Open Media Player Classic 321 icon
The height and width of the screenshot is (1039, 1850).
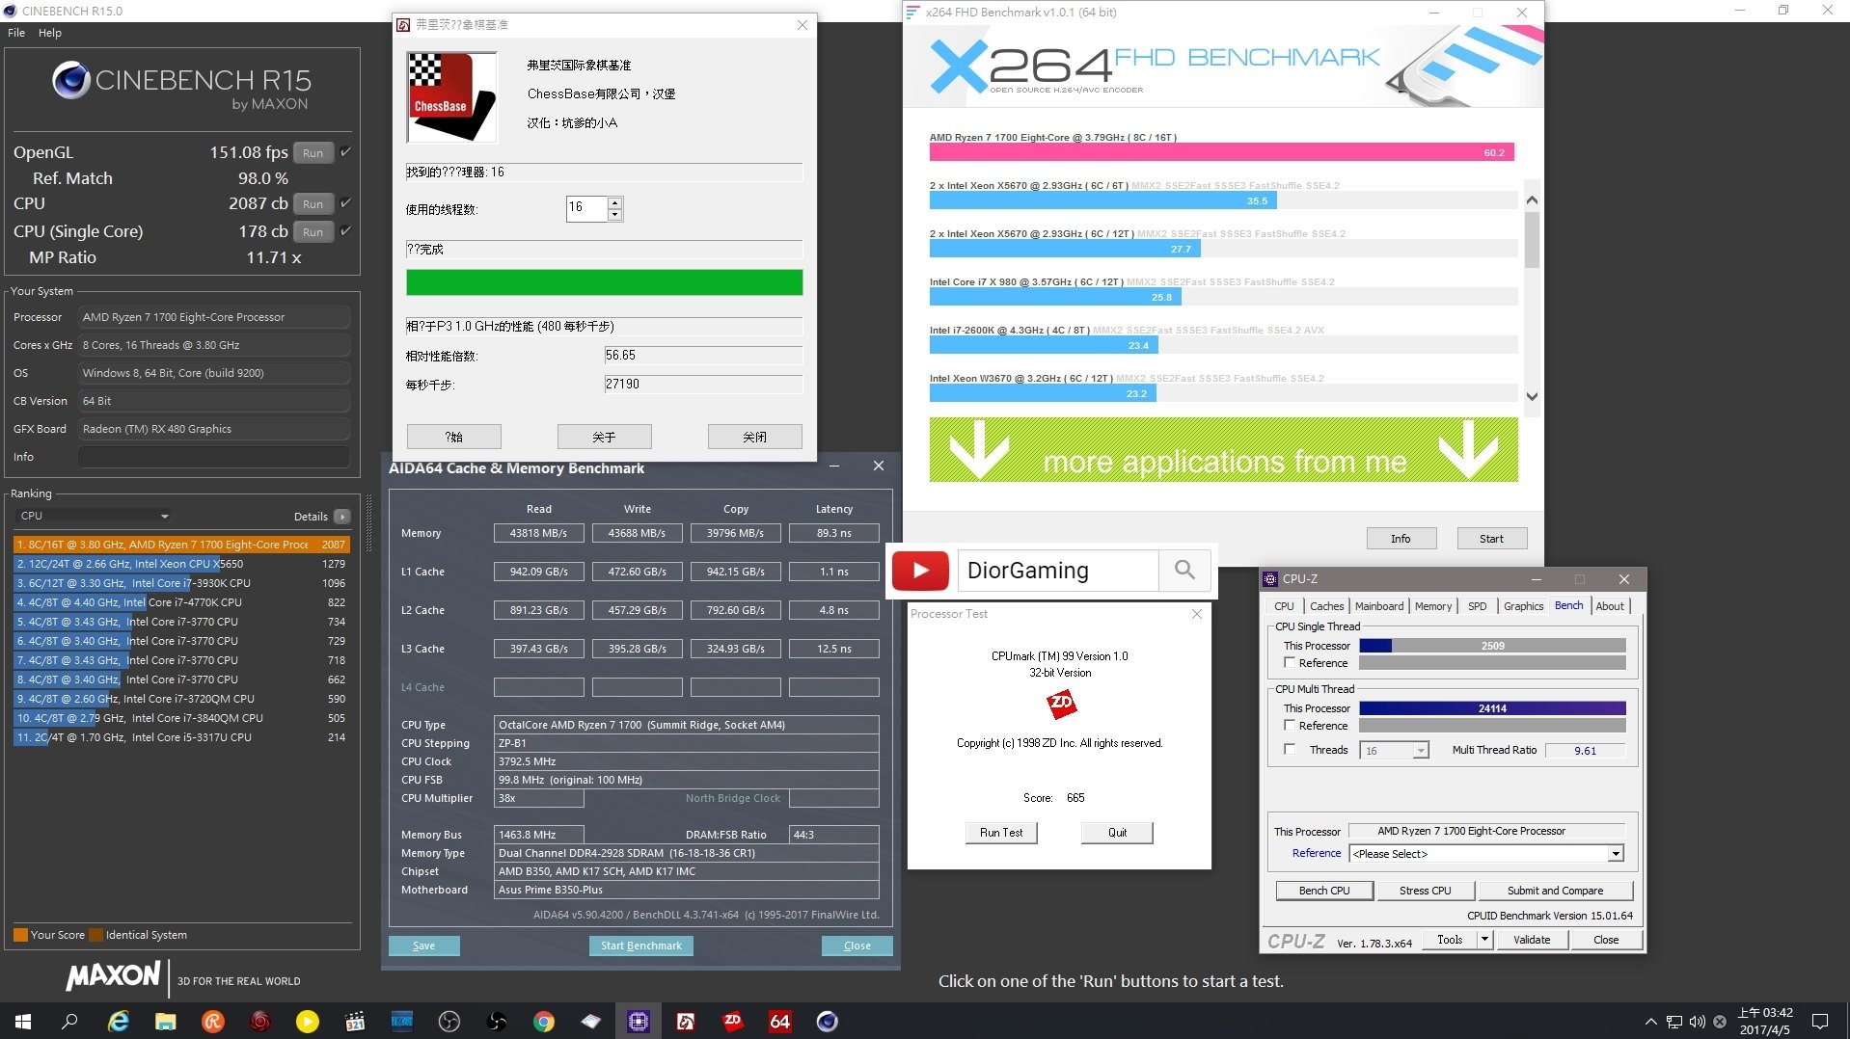354,1021
